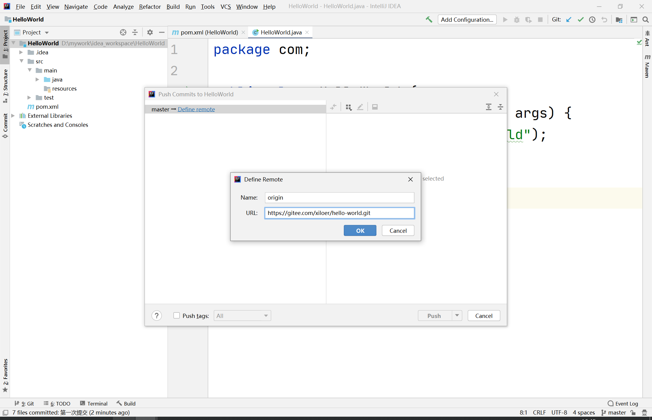Click the Git Update Project arrow icon

(x=569, y=20)
